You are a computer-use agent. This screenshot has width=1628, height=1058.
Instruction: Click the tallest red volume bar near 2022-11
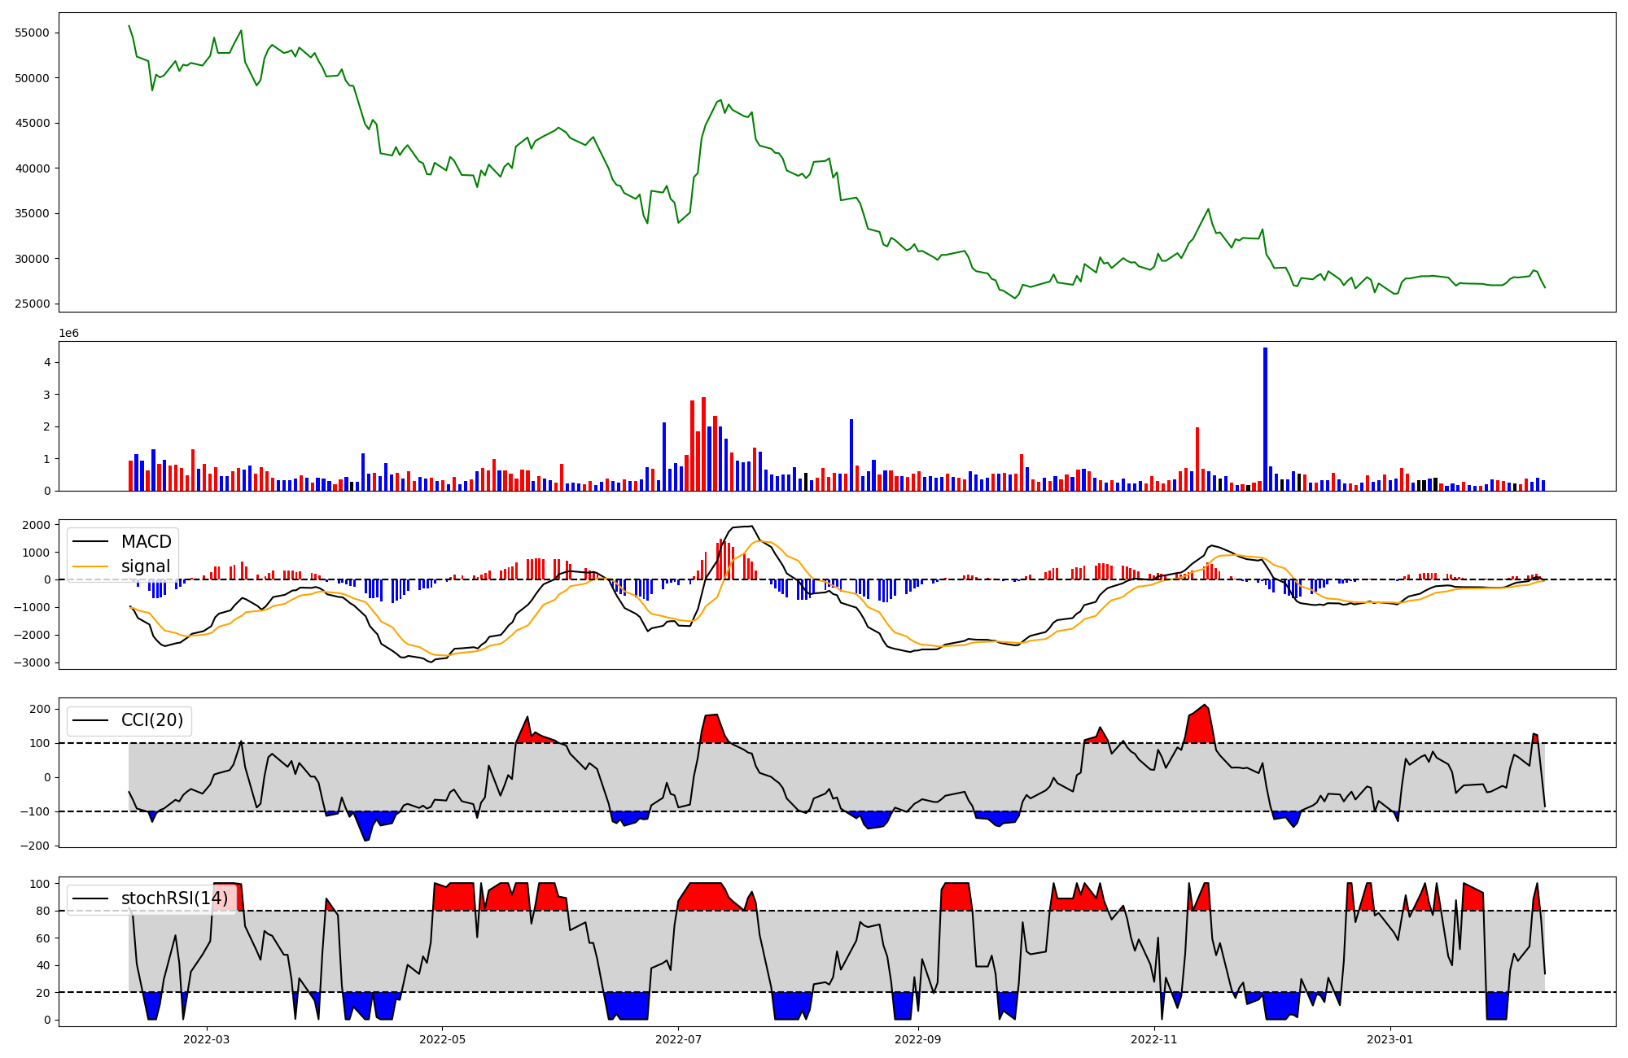[1197, 459]
